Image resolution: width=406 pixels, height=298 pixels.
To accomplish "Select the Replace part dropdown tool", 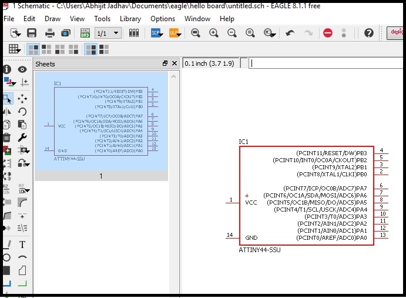I will 24,150.
